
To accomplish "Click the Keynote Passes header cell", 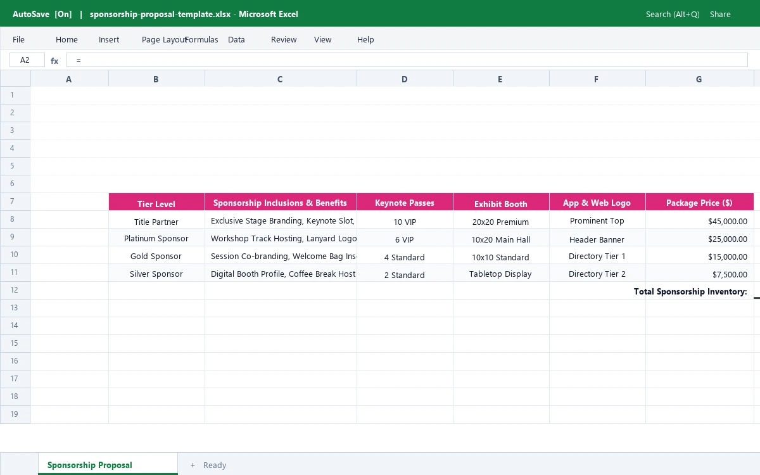I will click(405, 202).
